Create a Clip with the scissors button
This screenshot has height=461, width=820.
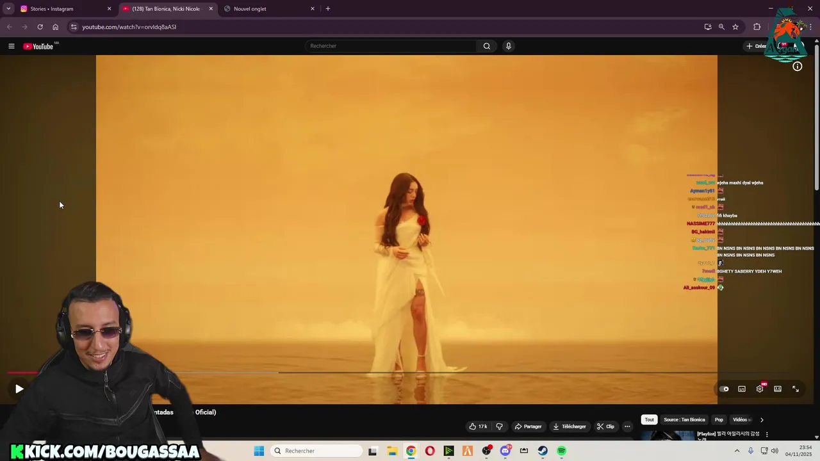click(x=605, y=426)
